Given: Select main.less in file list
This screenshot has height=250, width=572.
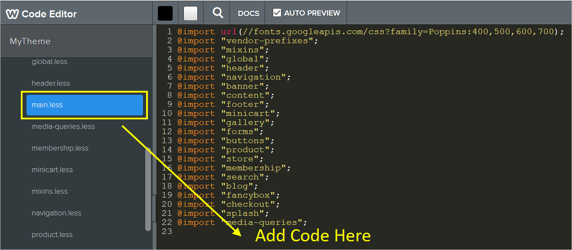Looking at the screenshot, I should coord(85,105).
